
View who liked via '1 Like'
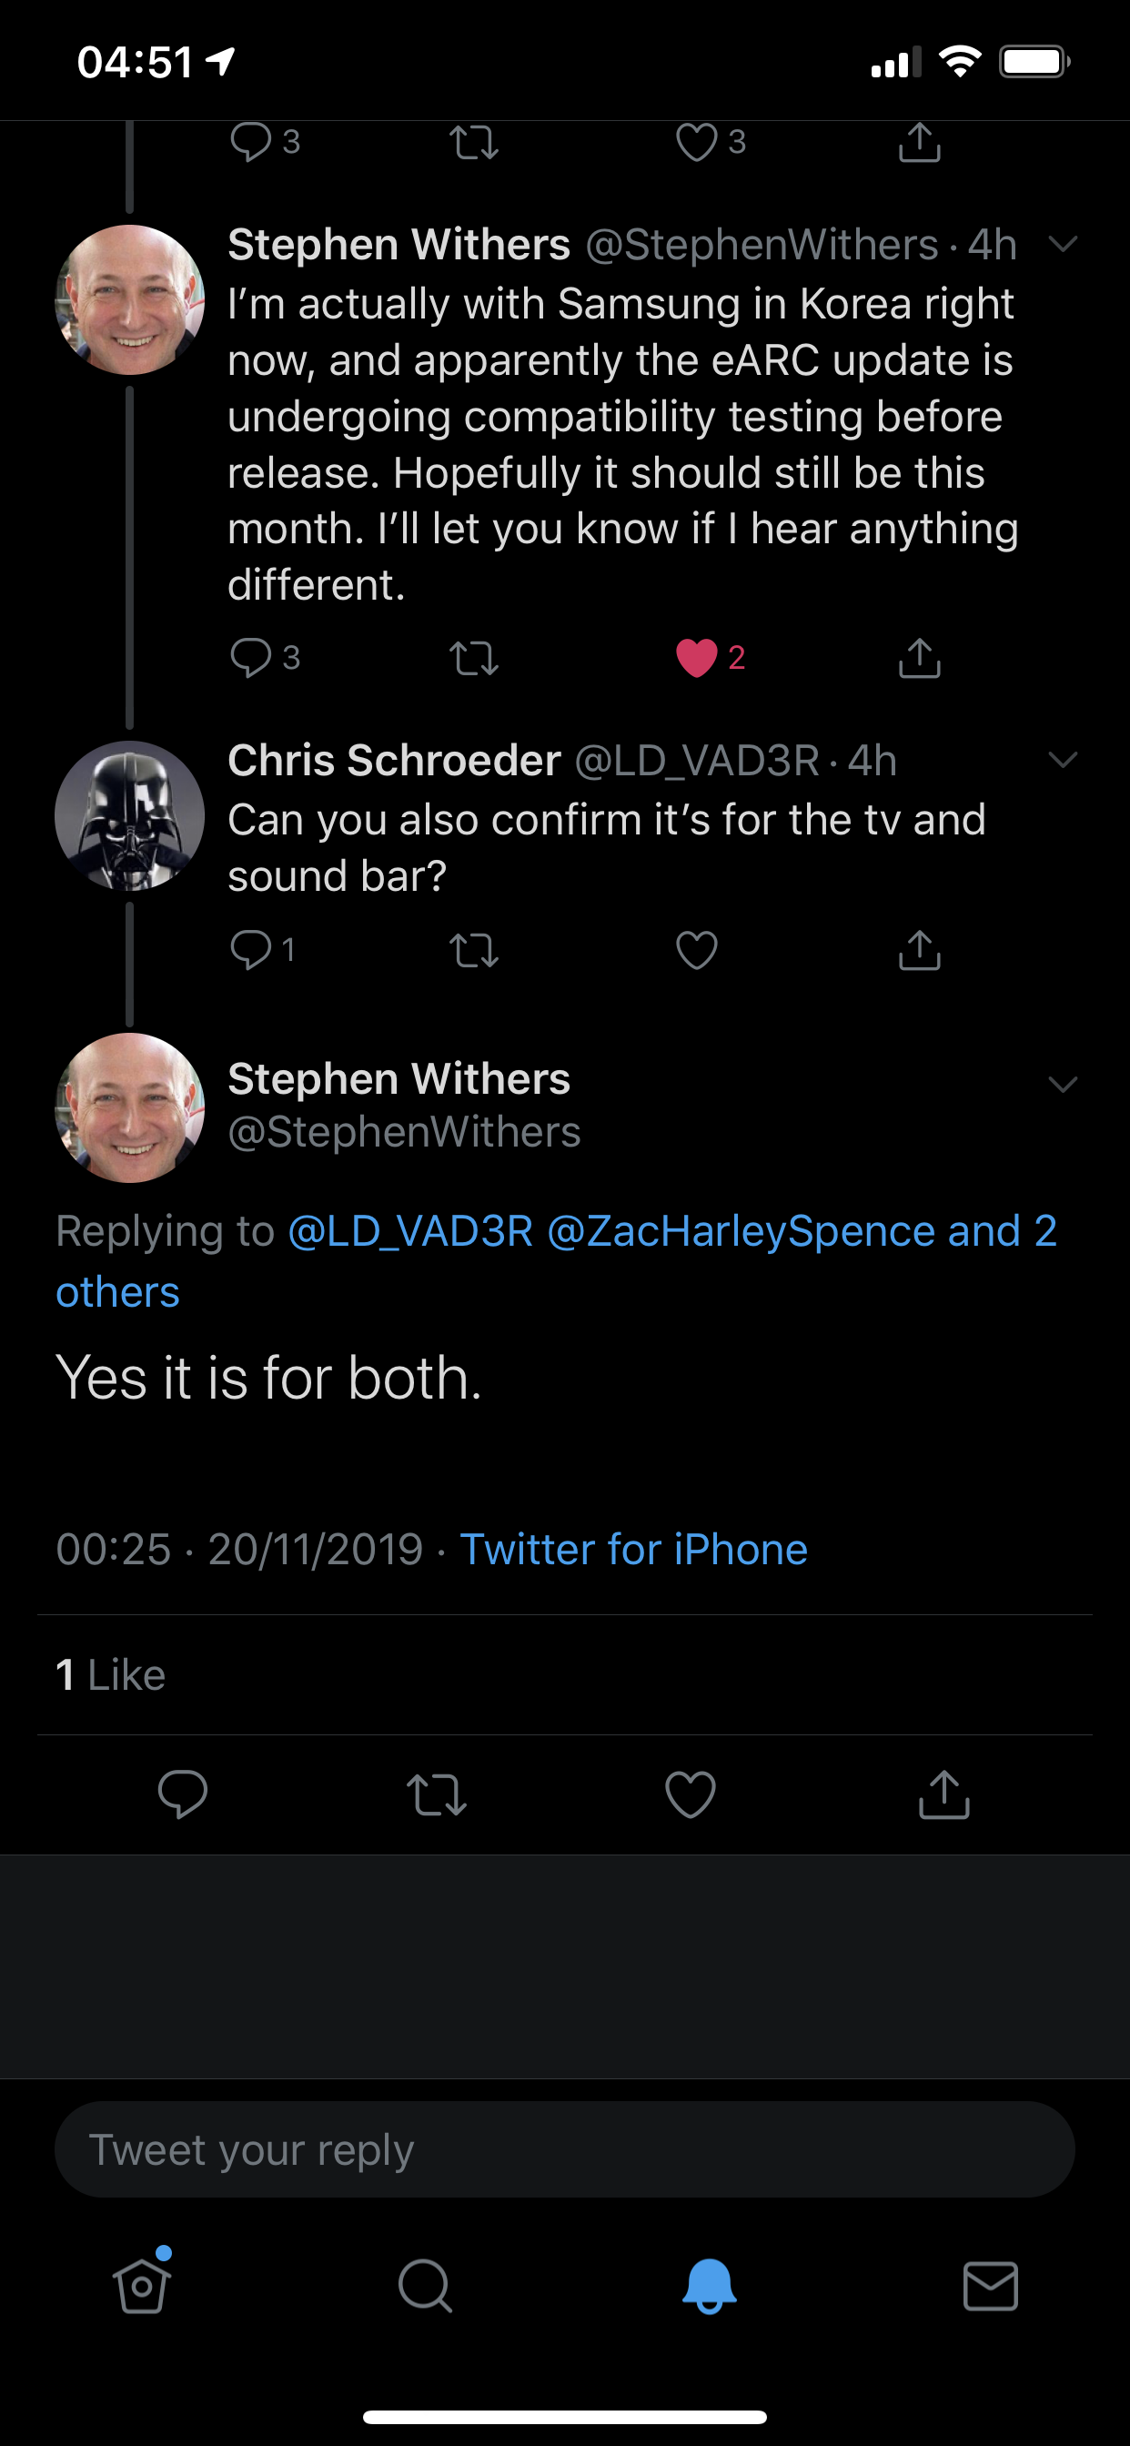pyautogui.click(x=111, y=1675)
